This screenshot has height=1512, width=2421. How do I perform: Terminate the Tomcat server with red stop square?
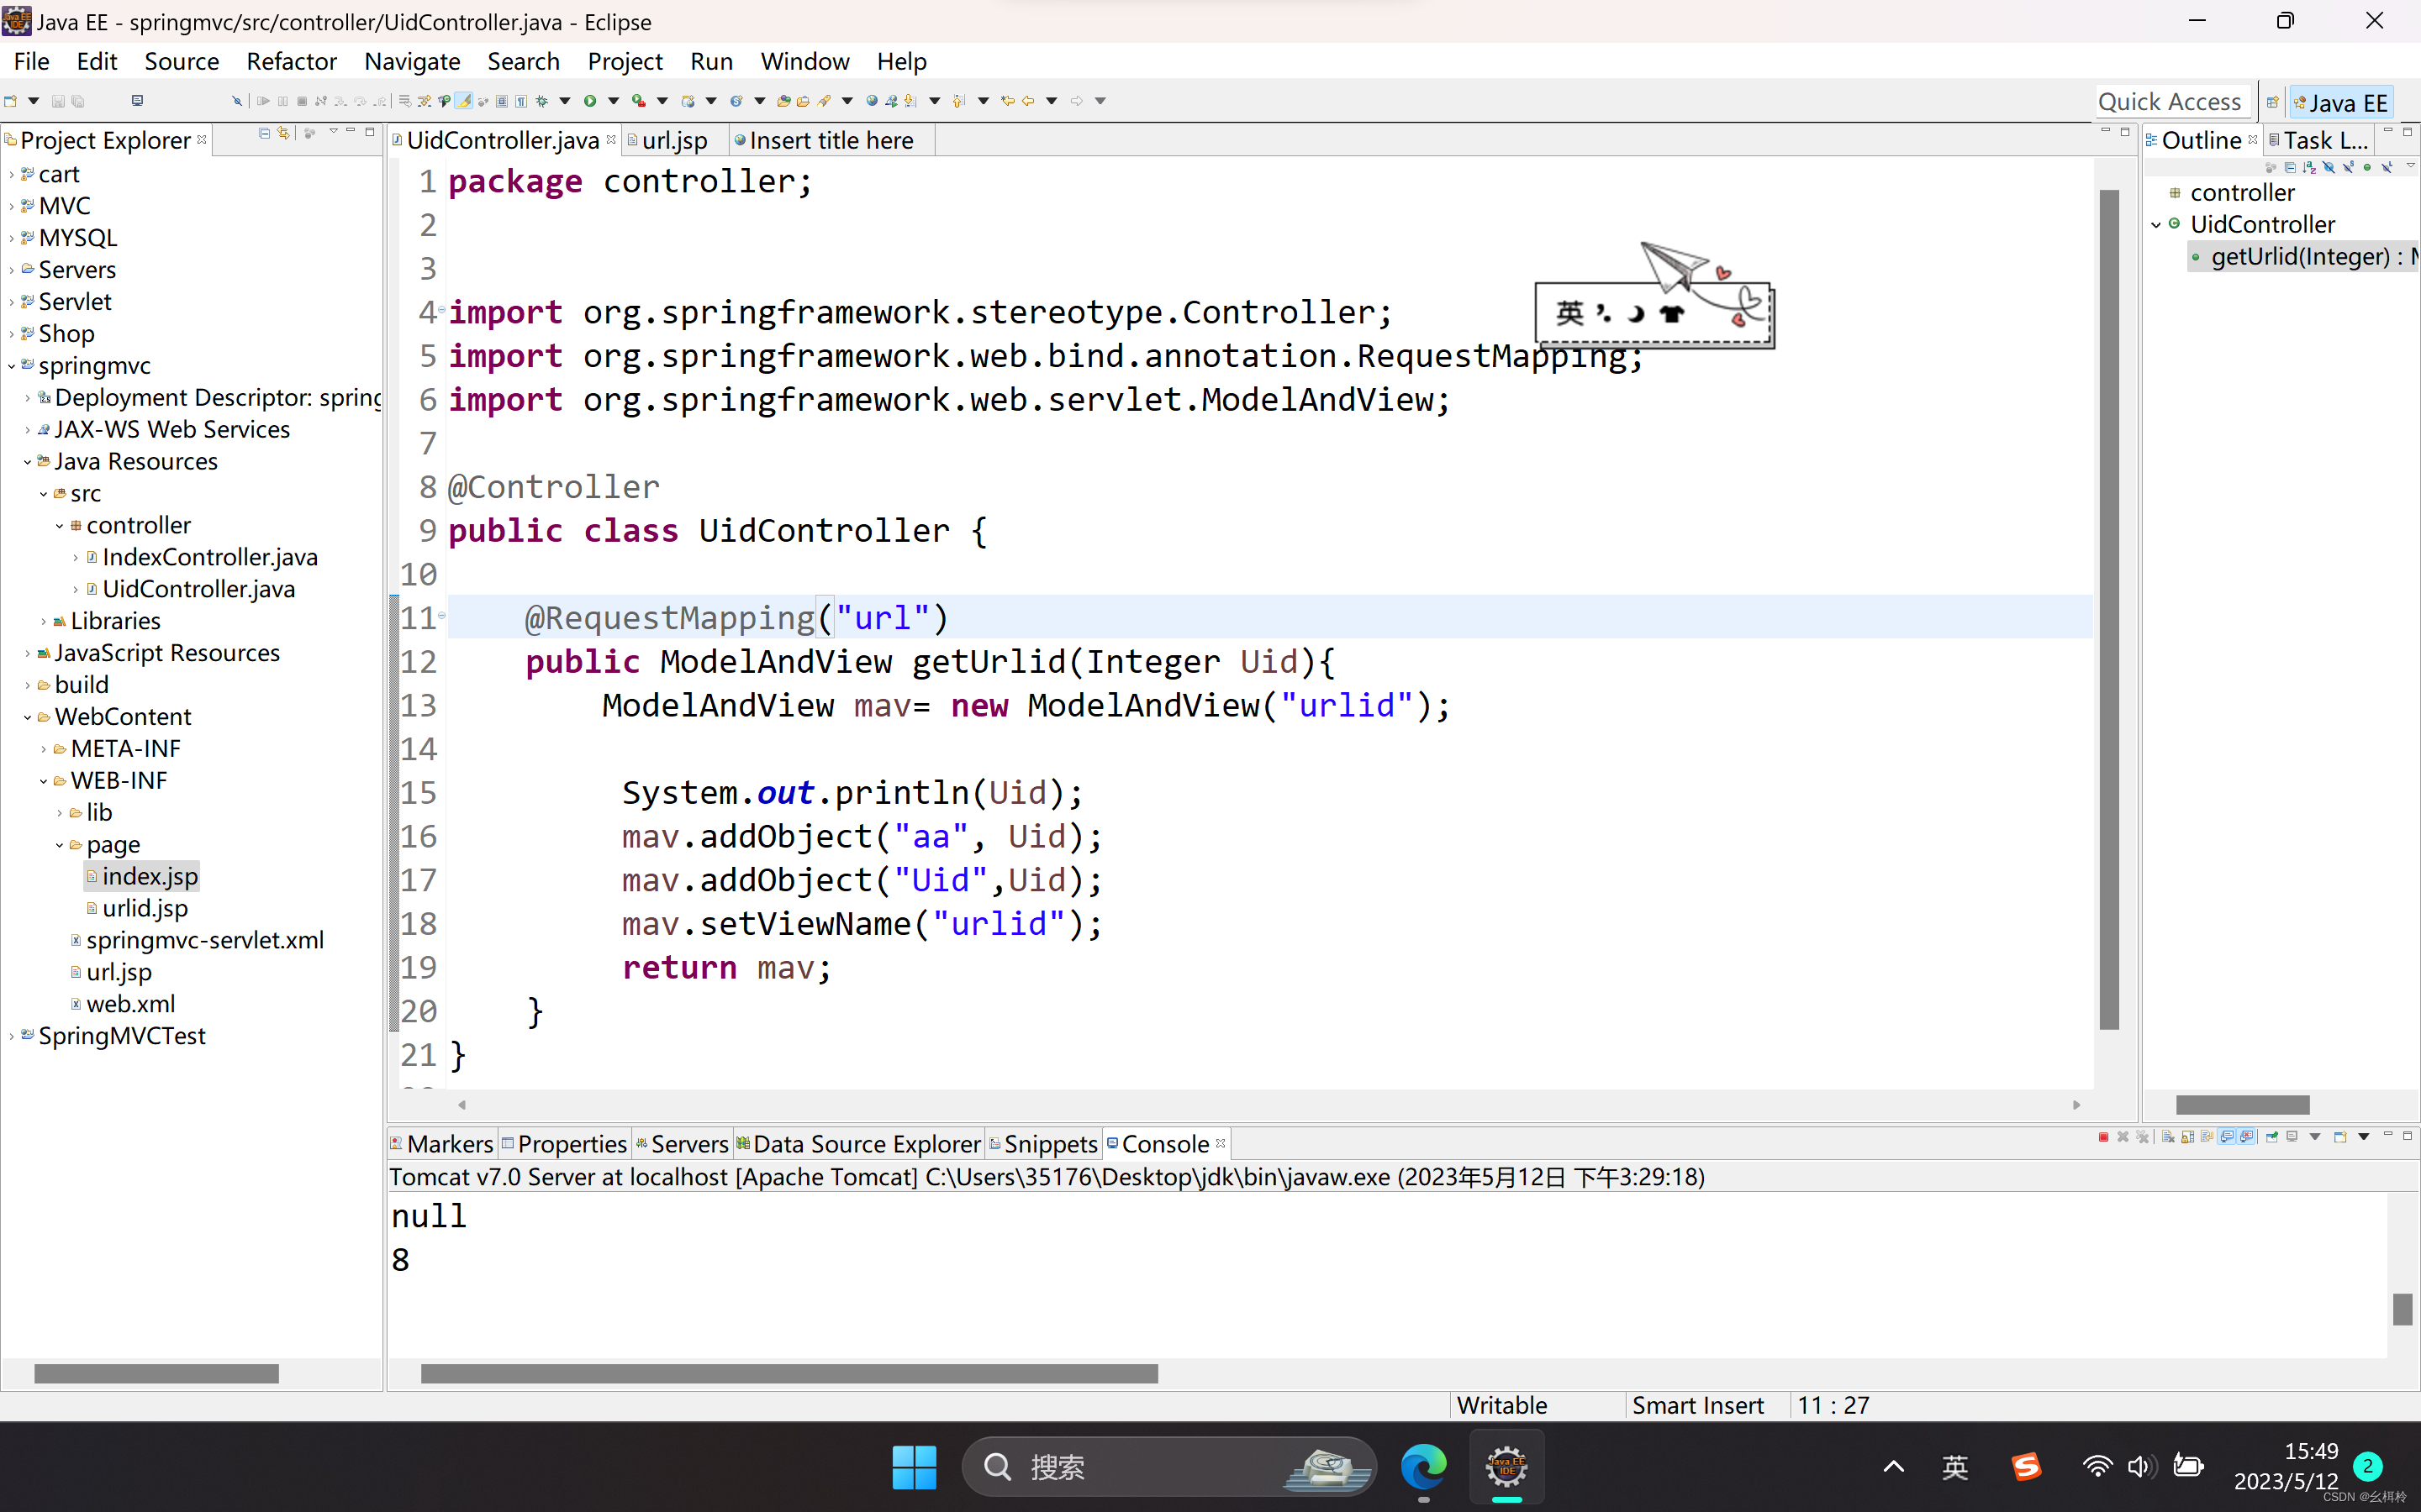(2104, 1137)
